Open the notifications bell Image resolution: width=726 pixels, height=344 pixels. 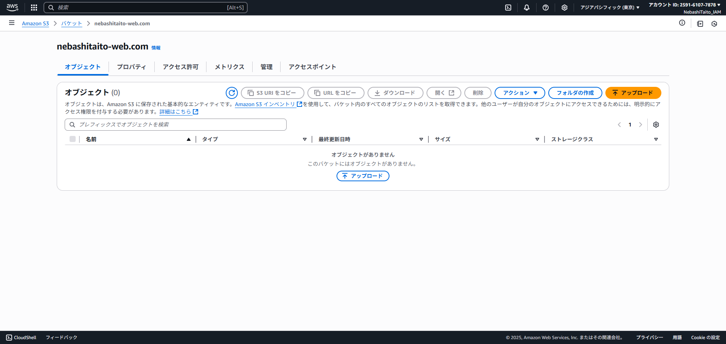click(x=527, y=8)
